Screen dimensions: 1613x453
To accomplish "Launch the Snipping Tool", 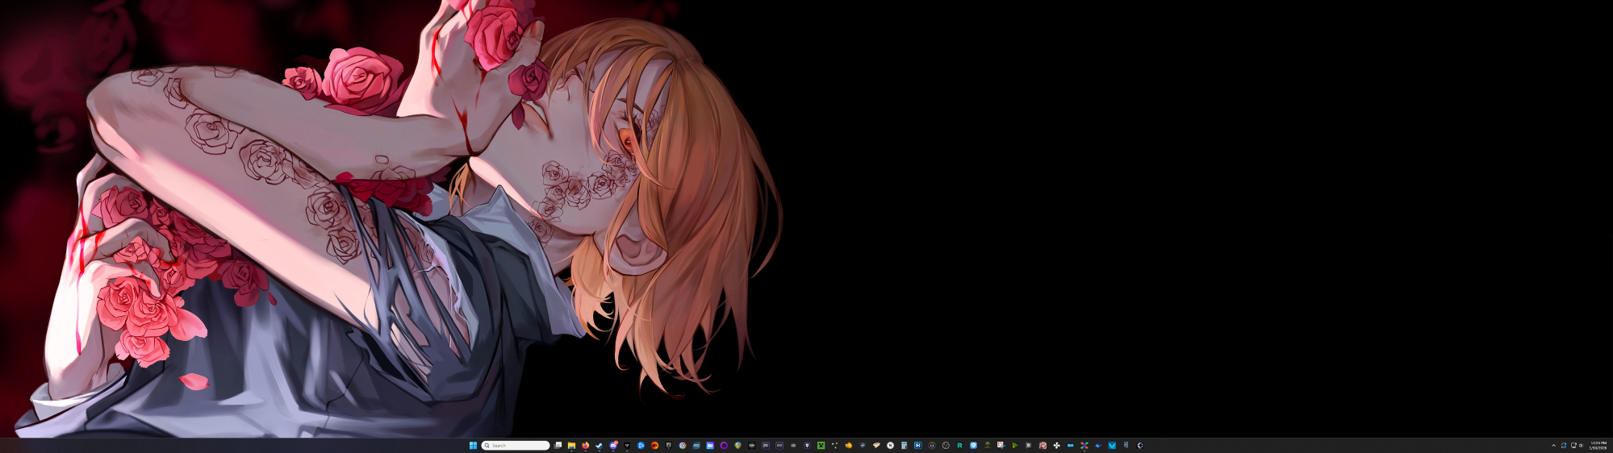I will coord(1001,445).
